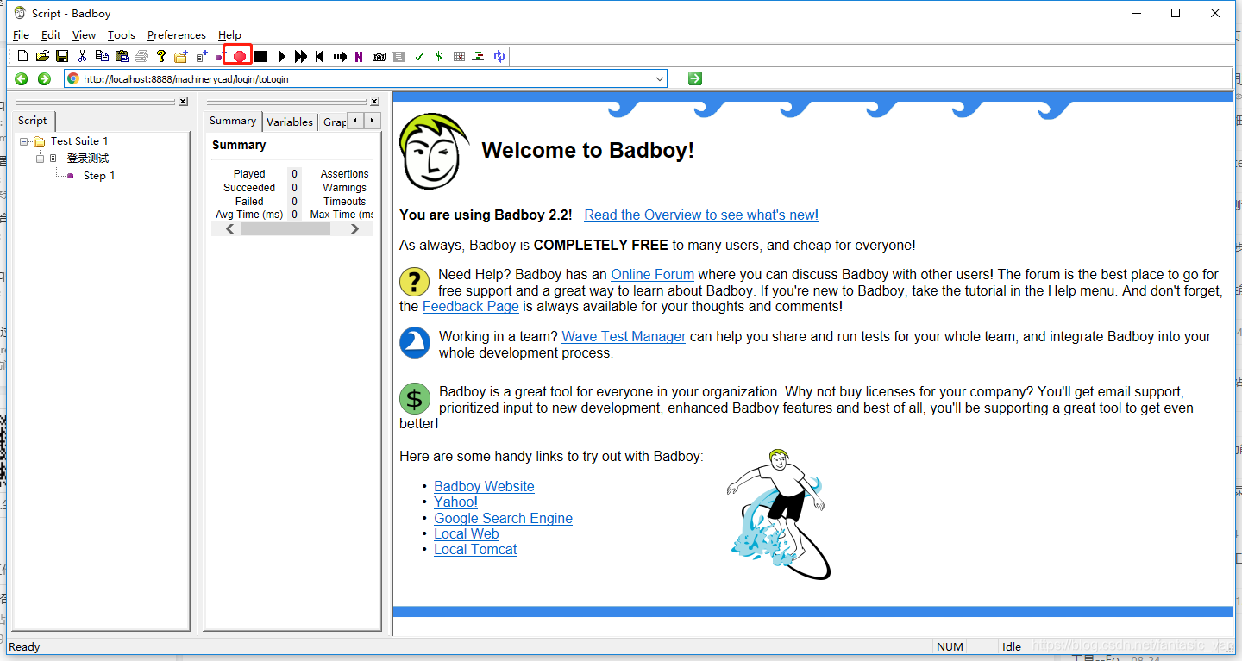Viewport: 1242px width, 661px height.
Task: Rewind script with the back-to-start button
Action: point(319,56)
